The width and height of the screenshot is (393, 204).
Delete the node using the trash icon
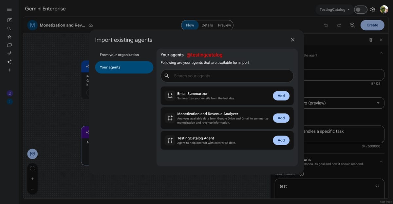point(371,40)
